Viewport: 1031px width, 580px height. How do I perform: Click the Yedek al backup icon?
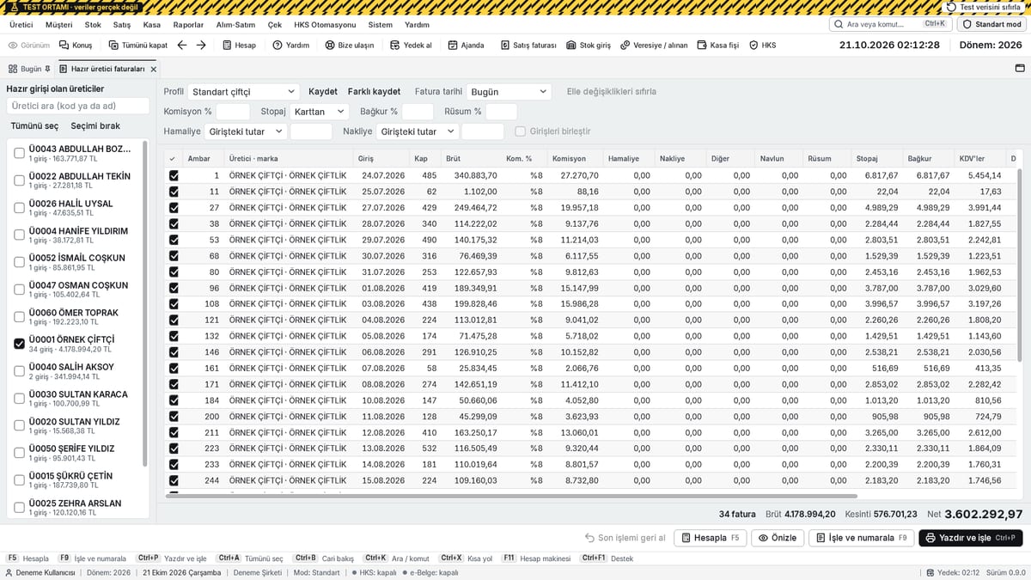point(395,45)
